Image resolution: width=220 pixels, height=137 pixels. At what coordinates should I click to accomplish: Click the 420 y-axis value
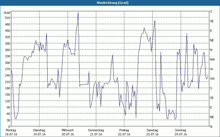pyautogui.click(x=8, y=37)
